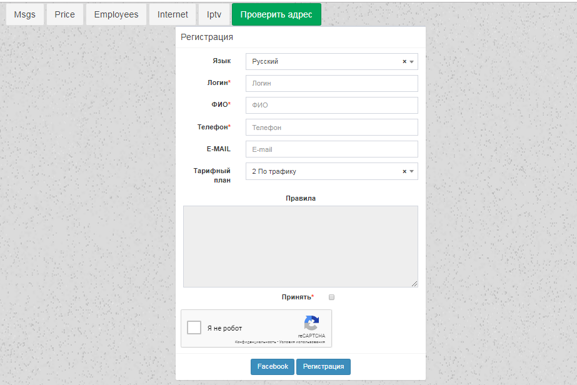Image resolution: width=577 pixels, height=385 pixels.
Task: Open the Employees menu item
Action: 116,14
